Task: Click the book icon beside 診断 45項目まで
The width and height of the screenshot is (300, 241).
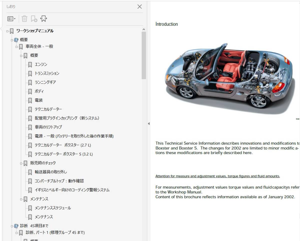Action: [16, 226]
